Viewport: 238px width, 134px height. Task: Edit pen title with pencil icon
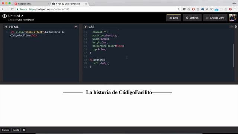click(22, 16)
